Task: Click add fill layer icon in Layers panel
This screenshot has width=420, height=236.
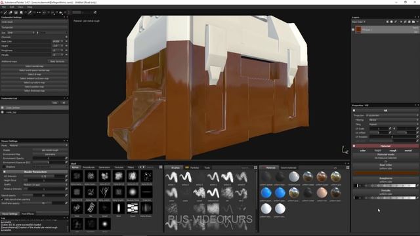Action: 391,22
